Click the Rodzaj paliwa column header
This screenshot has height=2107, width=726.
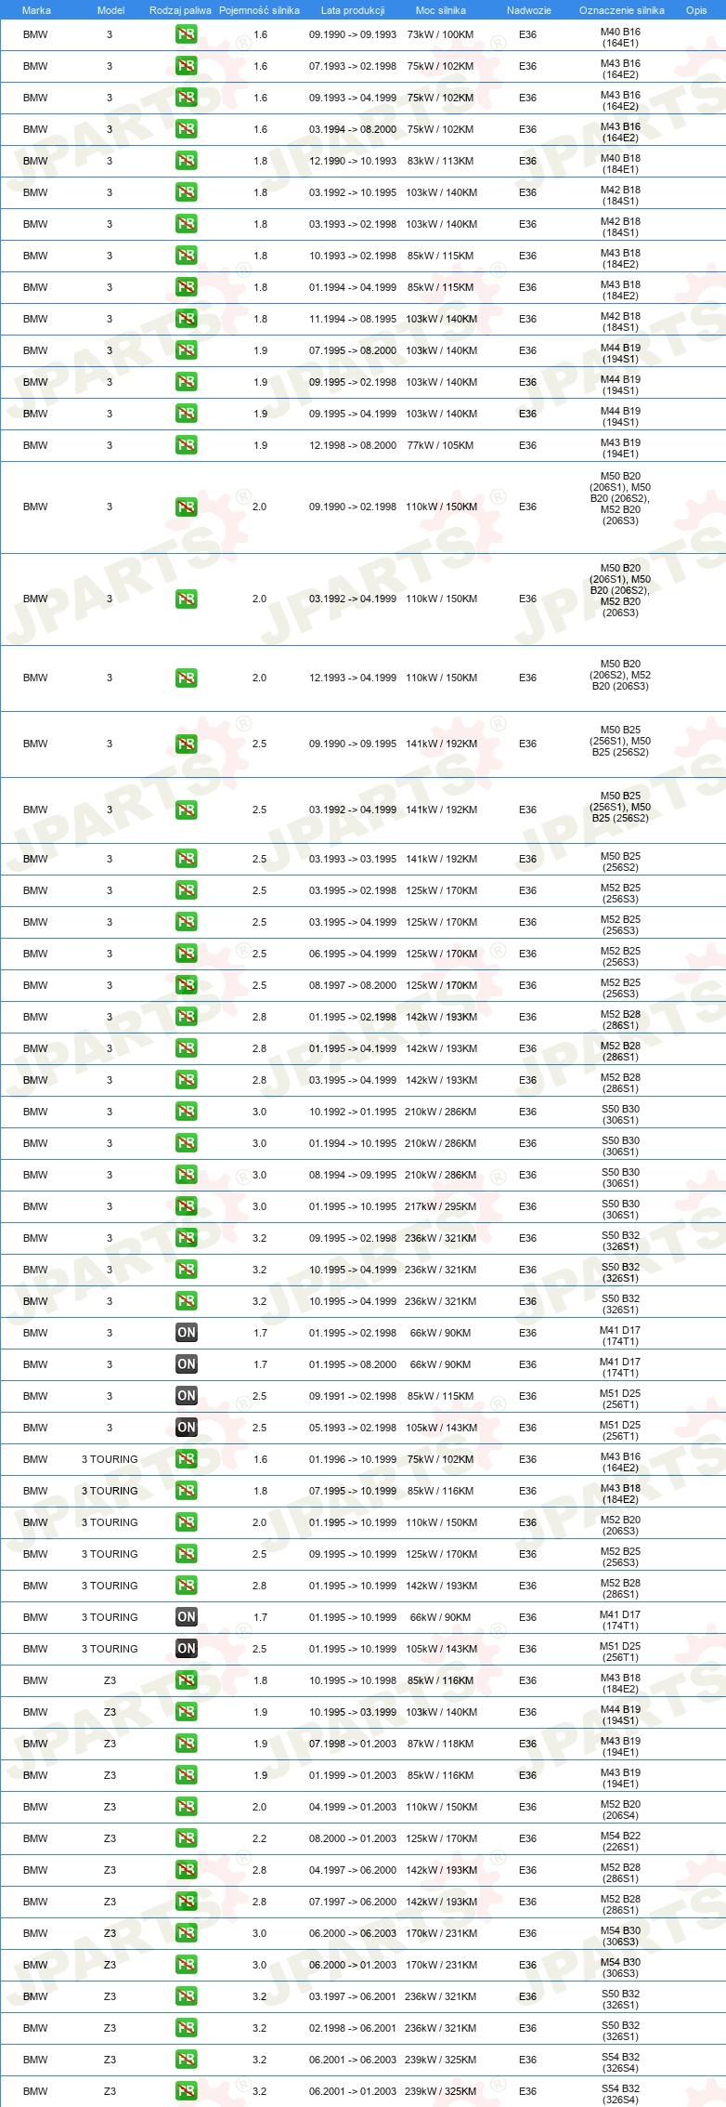click(180, 10)
